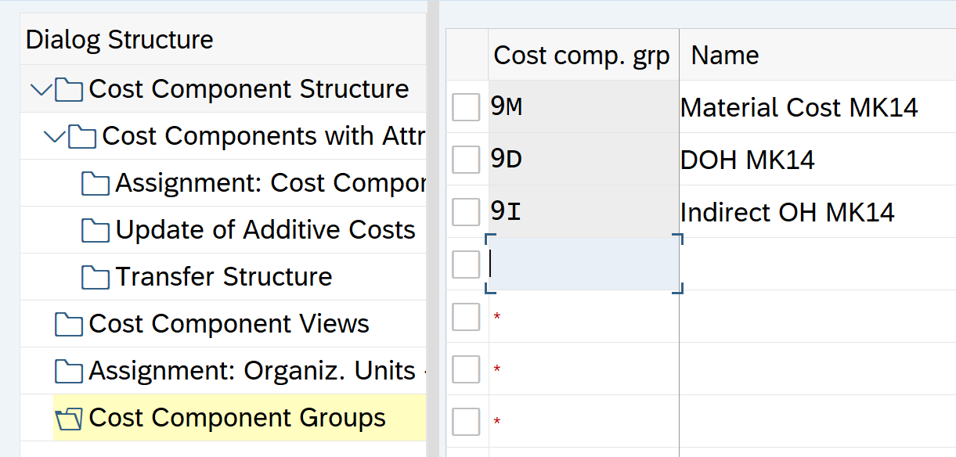Click the Cost Component Views folder icon
956x457 pixels.
pyautogui.click(x=69, y=325)
